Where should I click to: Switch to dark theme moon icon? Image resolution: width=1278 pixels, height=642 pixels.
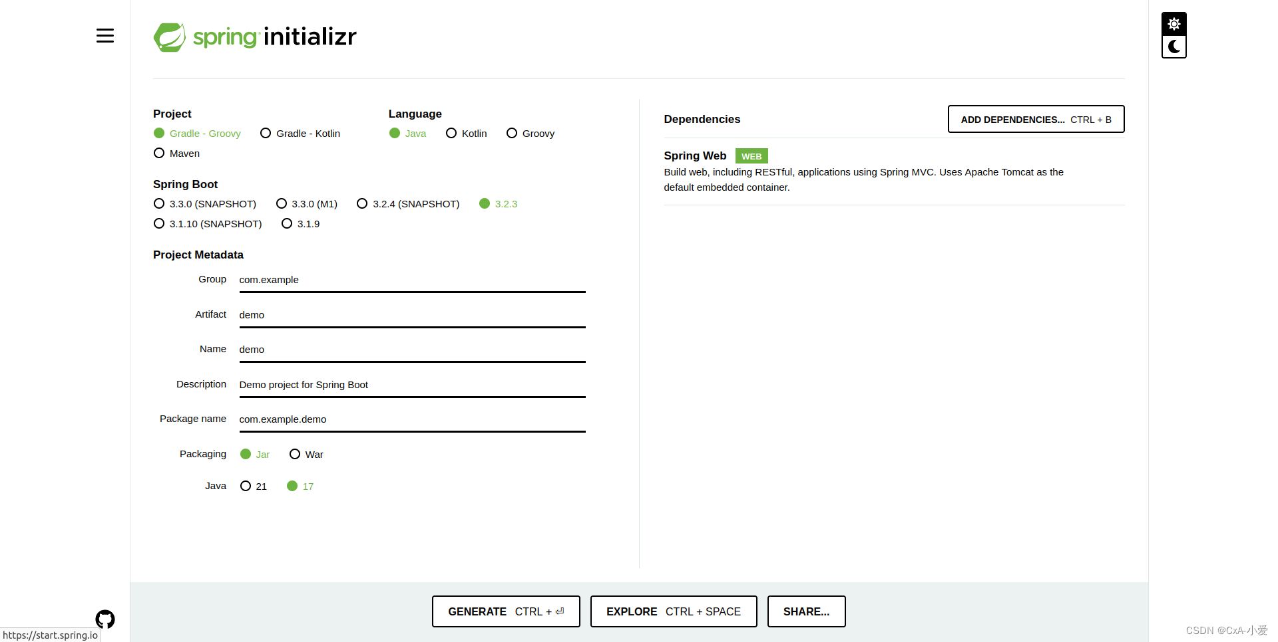pyautogui.click(x=1174, y=47)
